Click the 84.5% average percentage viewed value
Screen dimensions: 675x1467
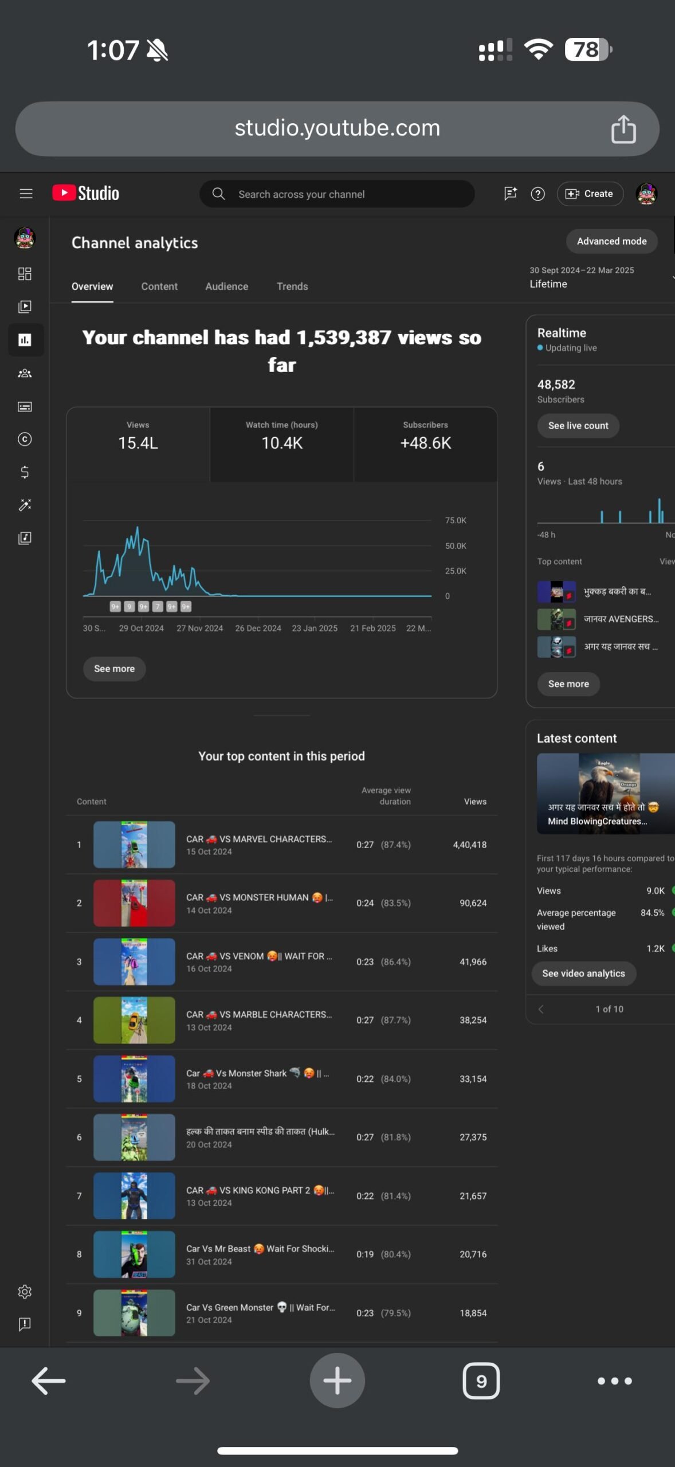click(x=653, y=913)
